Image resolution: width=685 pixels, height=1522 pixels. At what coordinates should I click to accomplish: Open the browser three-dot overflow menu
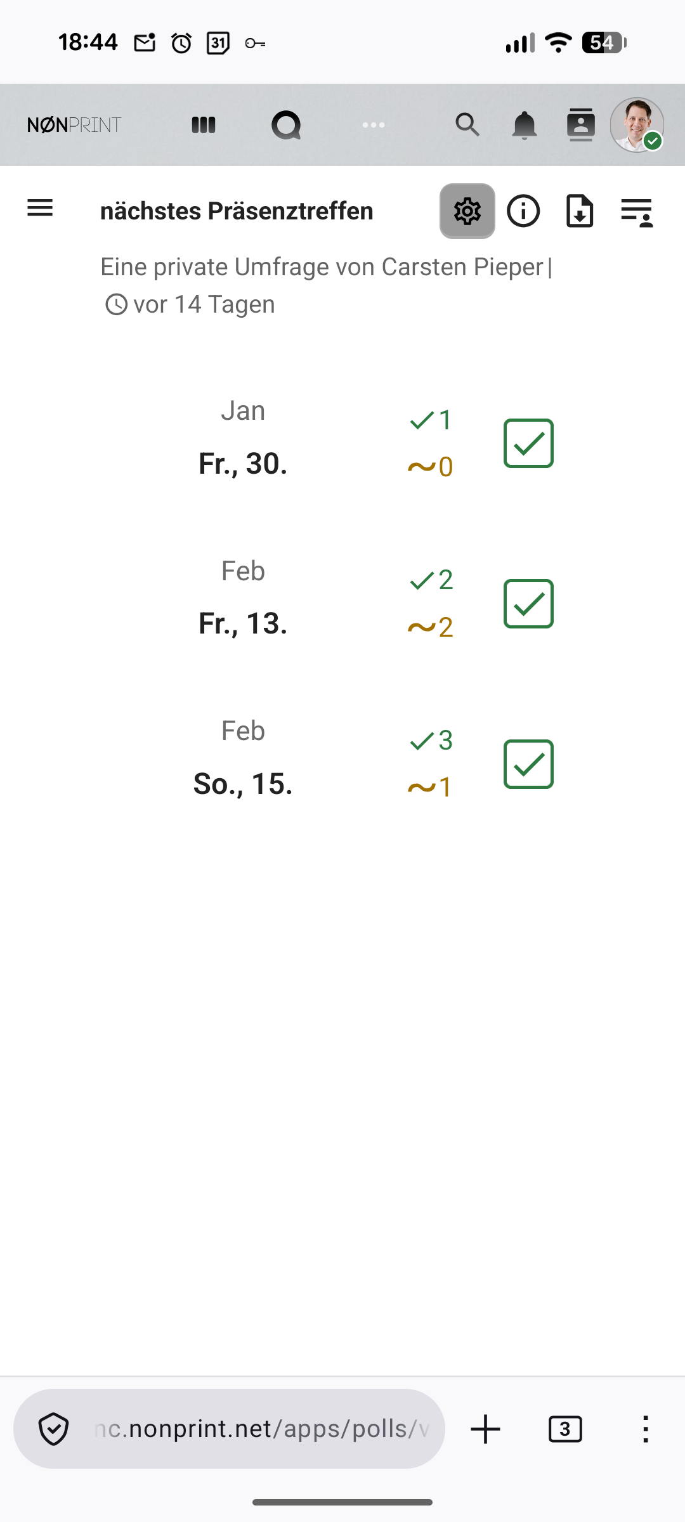(645, 1429)
